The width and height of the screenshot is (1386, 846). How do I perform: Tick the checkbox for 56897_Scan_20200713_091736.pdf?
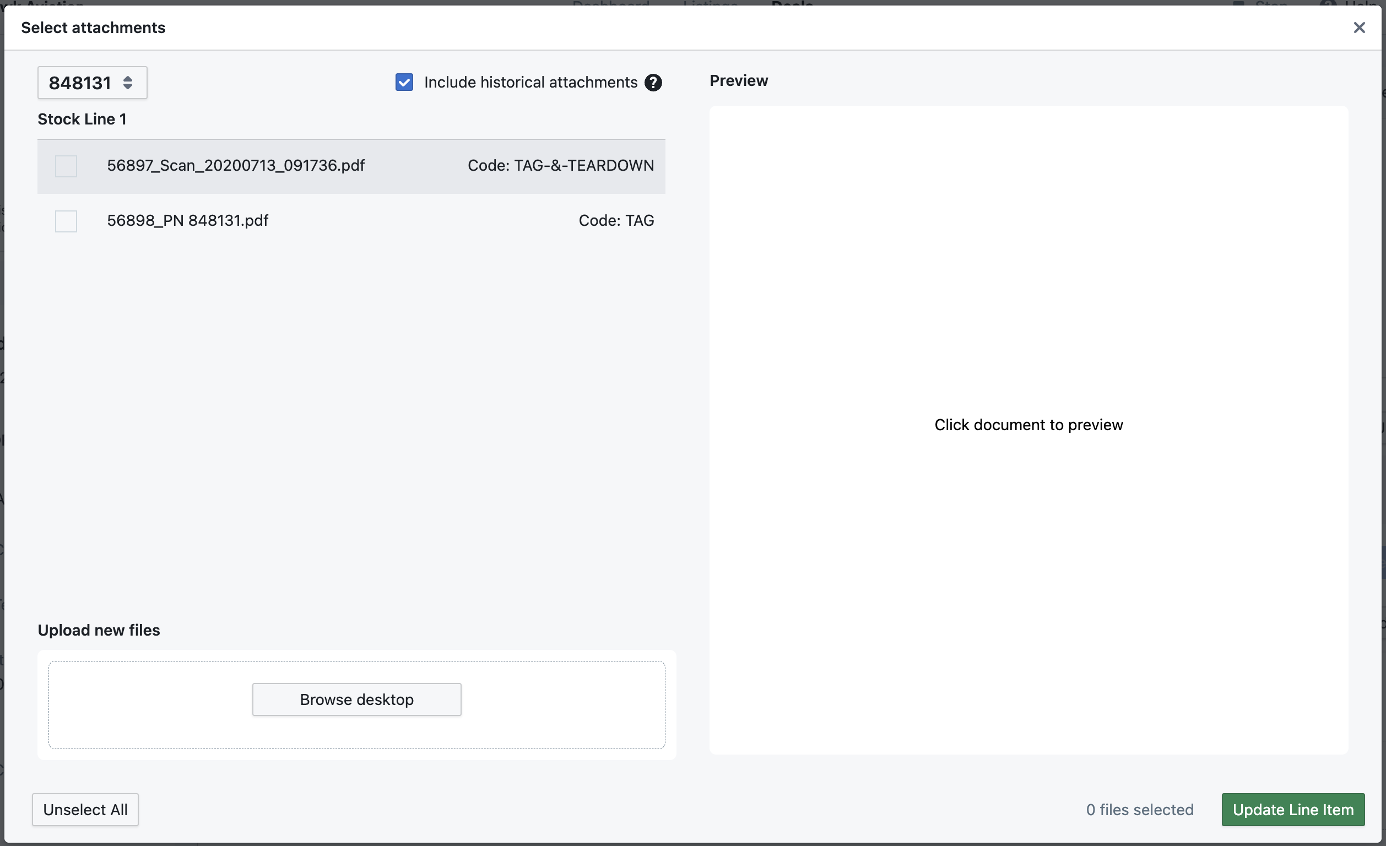click(66, 166)
